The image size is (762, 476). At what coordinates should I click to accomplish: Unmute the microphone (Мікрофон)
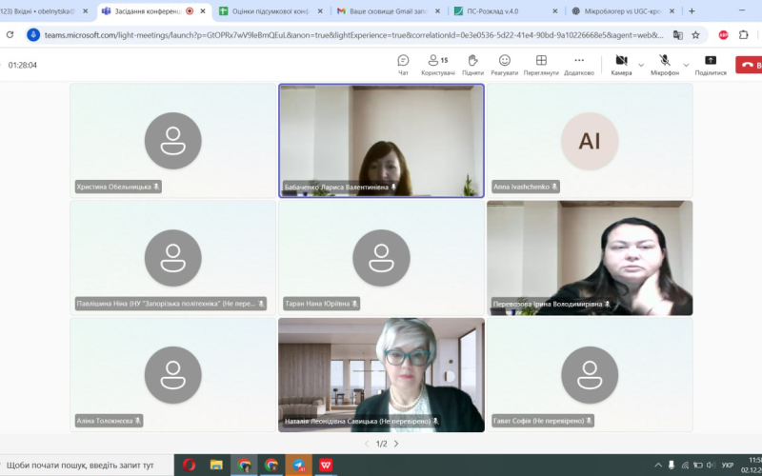[x=664, y=64]
